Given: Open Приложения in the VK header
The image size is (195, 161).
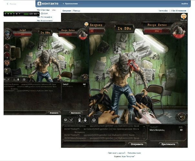Looking at the screenshot, I should pyautogui.click(x=72, y=4).
